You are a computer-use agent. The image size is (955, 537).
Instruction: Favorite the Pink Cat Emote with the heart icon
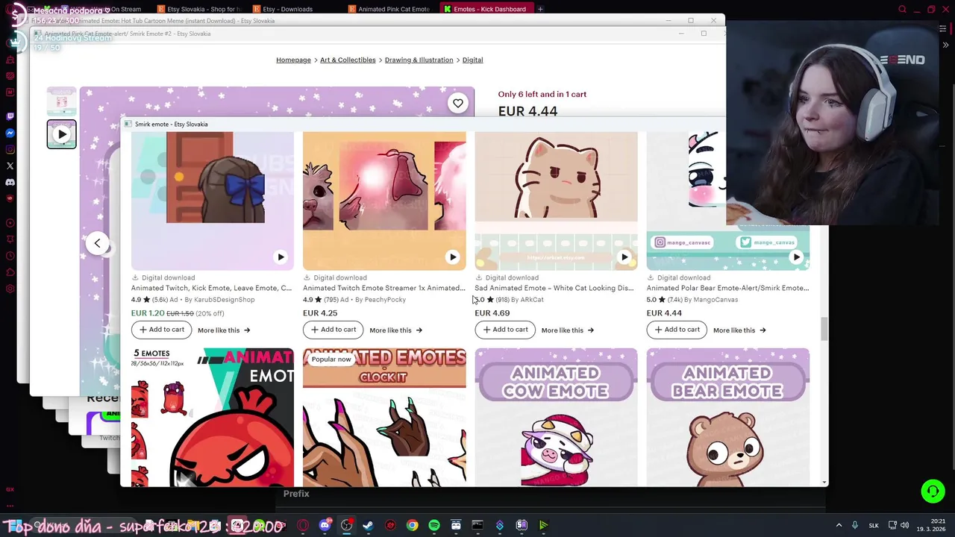click(x=458, y=104)
